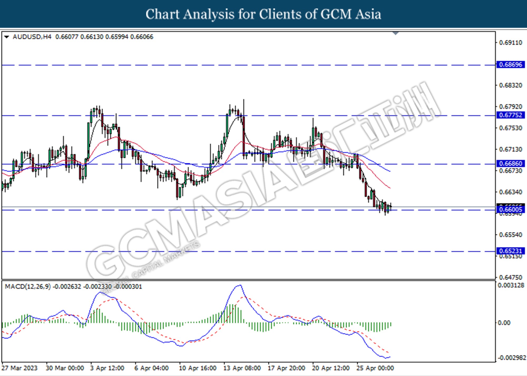
Task: Click the 0.66730 price axis value
Action: point(510,171)
